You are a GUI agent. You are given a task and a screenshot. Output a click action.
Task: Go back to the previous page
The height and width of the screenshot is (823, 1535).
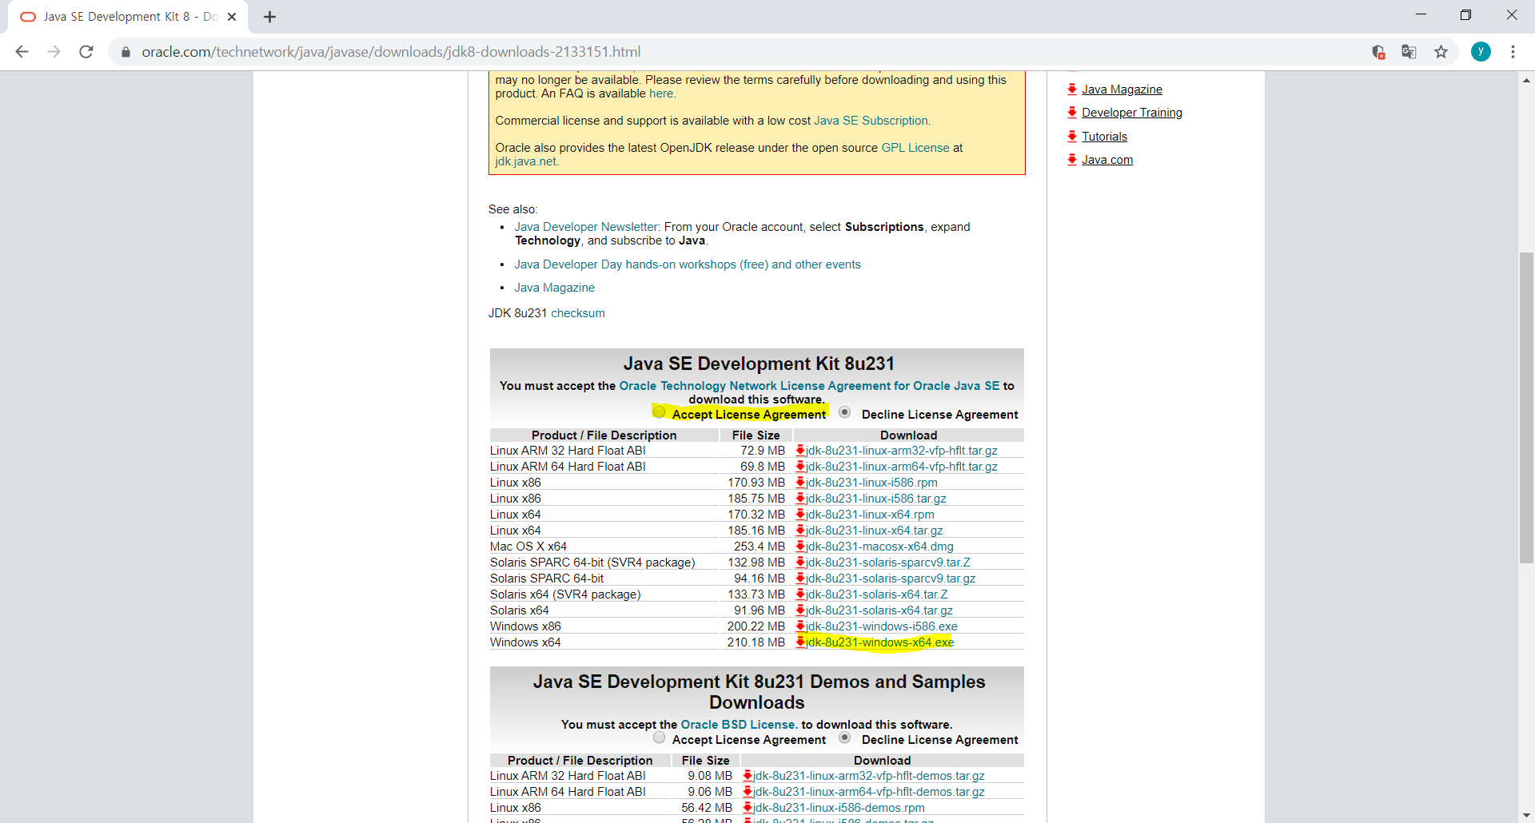(x=22, y=52)
